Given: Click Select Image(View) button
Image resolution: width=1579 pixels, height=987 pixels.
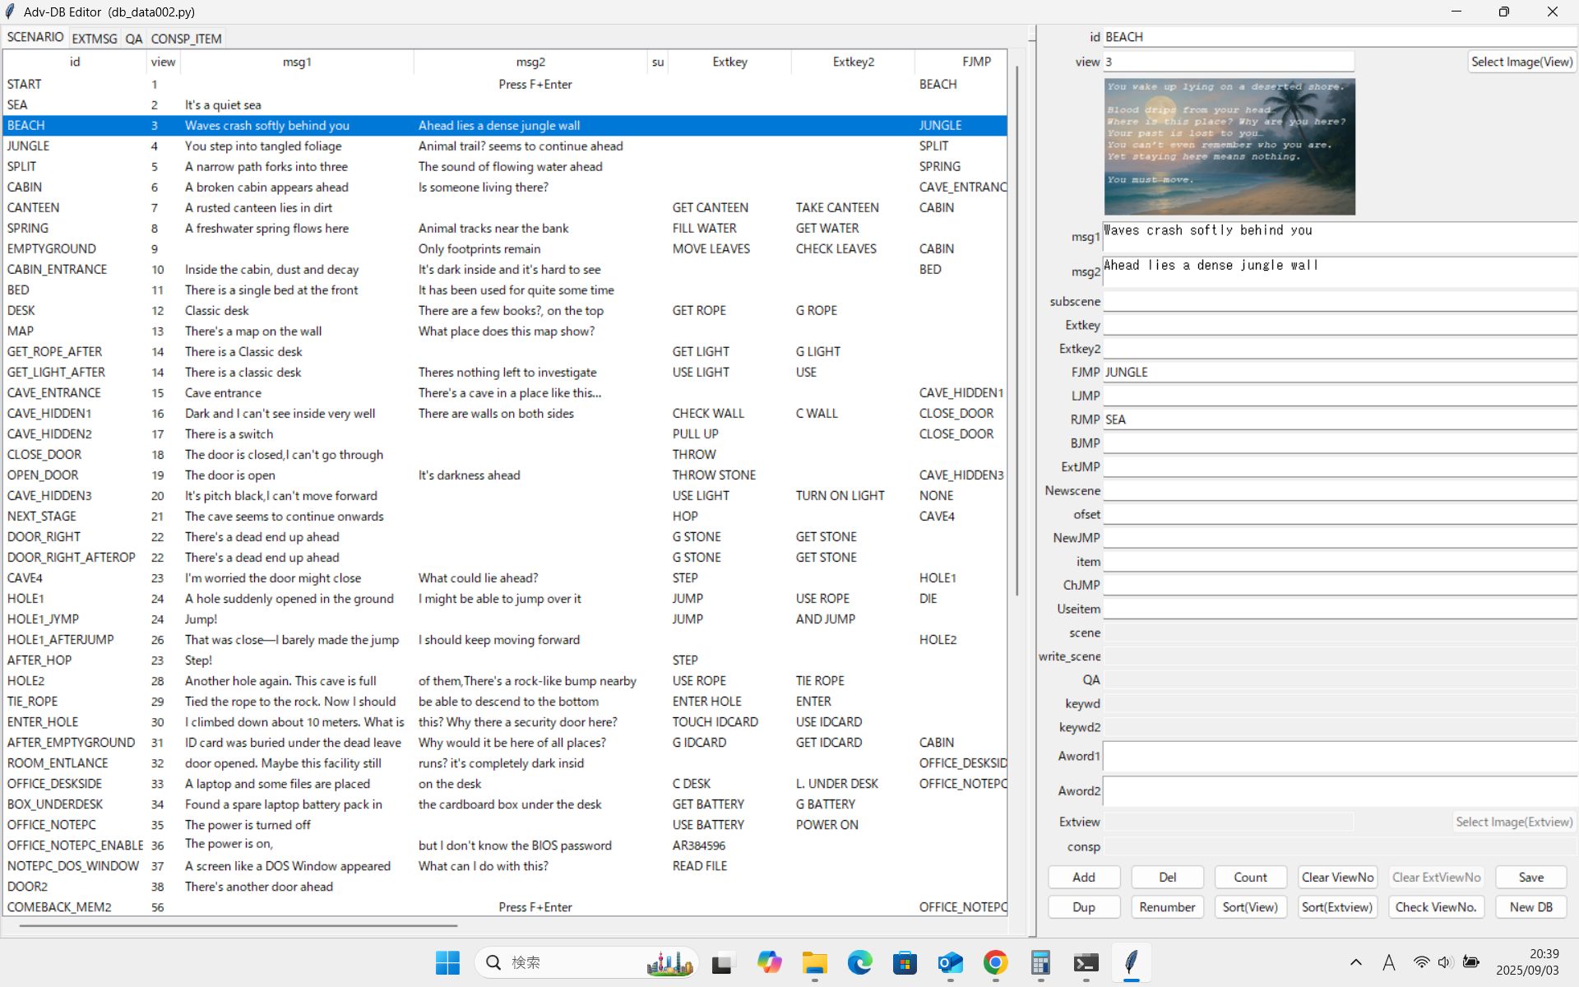Looking at the screenshot, I should point(1521,62).
